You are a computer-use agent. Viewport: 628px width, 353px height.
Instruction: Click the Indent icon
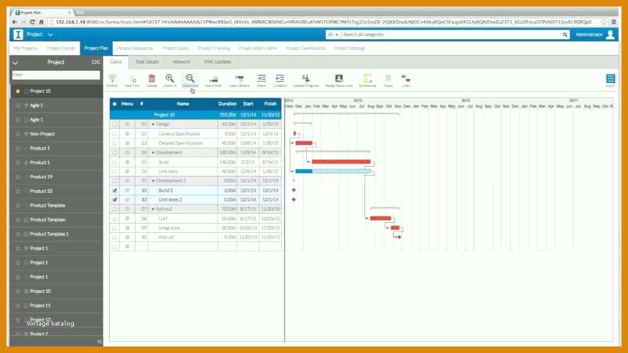262,78
